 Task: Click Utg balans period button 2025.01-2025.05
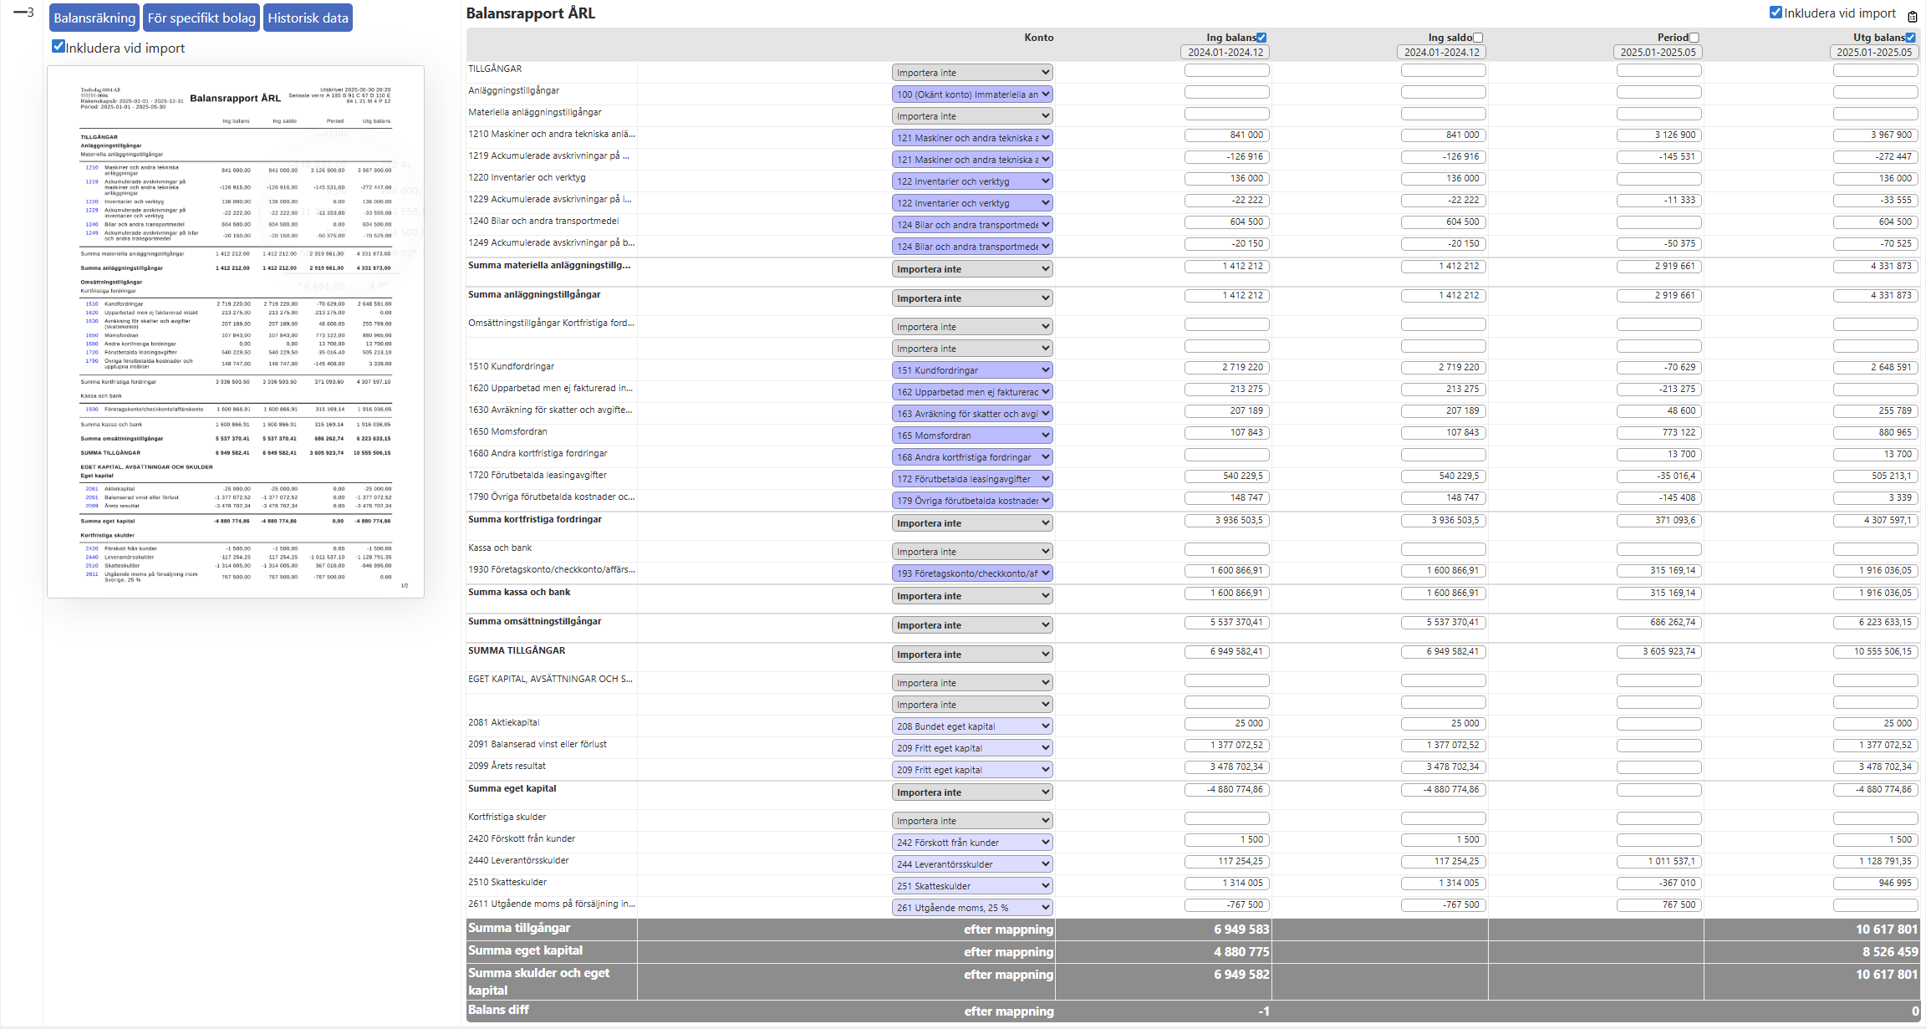[x=1874, y=52]
